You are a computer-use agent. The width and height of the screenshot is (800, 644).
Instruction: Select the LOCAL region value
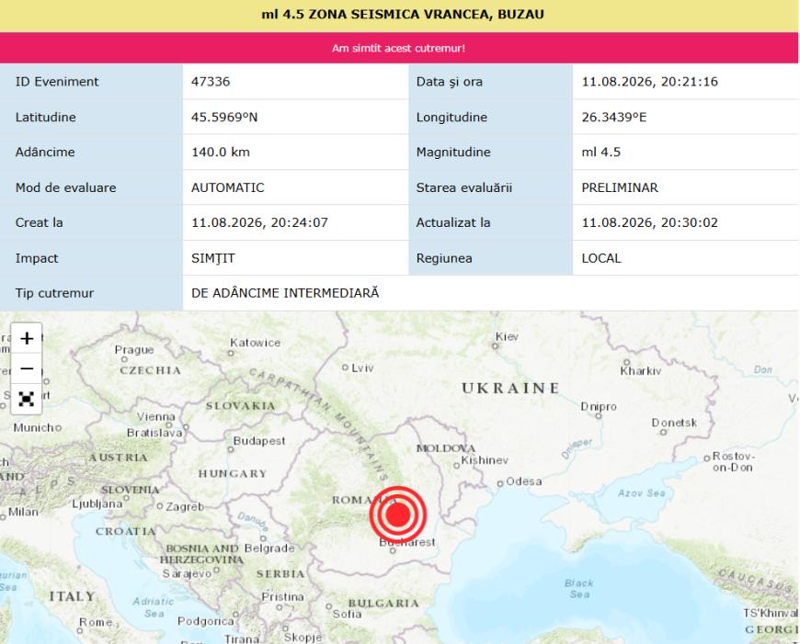pyautogui.click(x=601, y=258)
